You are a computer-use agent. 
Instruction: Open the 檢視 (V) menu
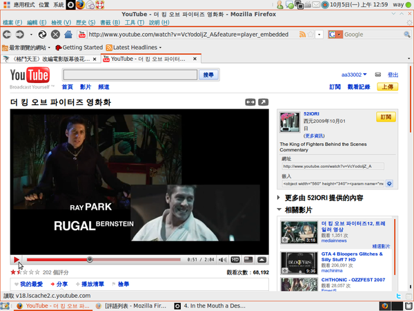click(61, 23)
